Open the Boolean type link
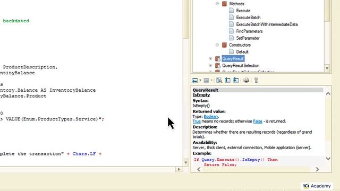Image resolution: width=340 pixels, height=191 pixels. [210, 117]
